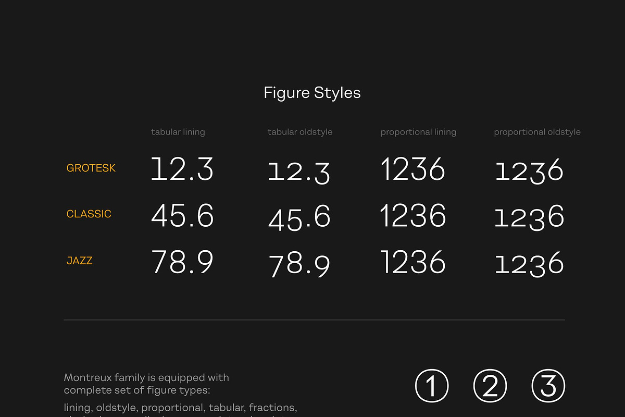Click the Grotesk proportional lining 1236 sample
Viewport: 625px width, 417px height.
(413, 169)
